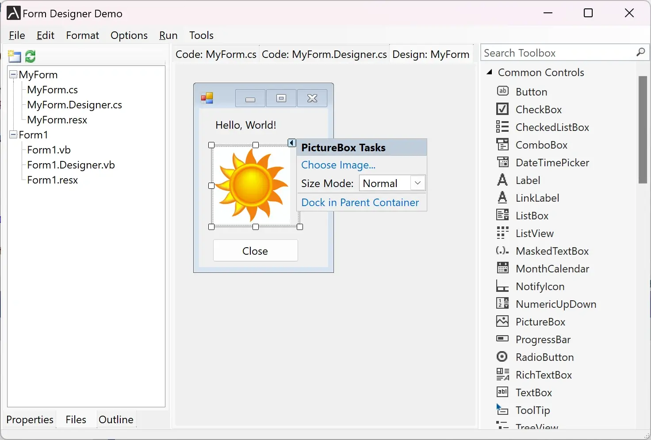Screen dimensions: 651x440
Task: Click the toolbox vertical scrollbar thumb
Action: [643, 130]
